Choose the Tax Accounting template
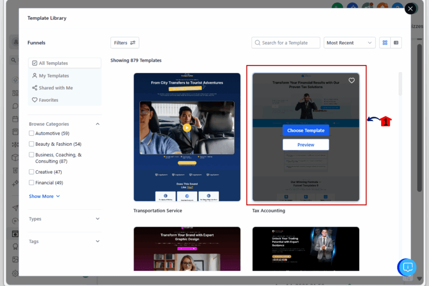This screenshot has height=286, width=429. pos(305,130)
